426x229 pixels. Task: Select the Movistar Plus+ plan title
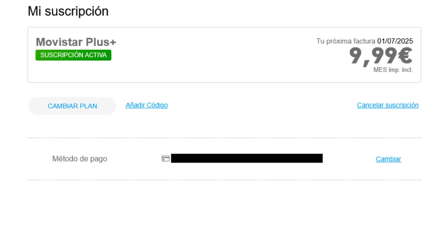(x=76, y=42)
